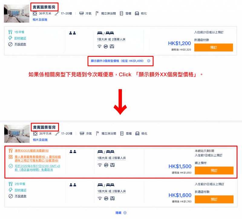242x219 pixels.
Task: Click the 1份早餐 fork-and-knife icon
Action: coord(10,32)
